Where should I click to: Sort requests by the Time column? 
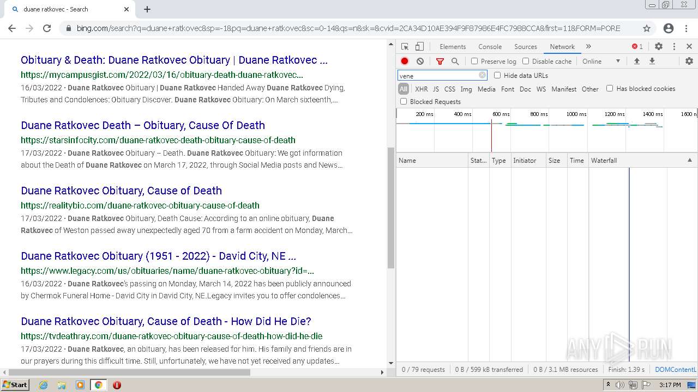[577, 161]
